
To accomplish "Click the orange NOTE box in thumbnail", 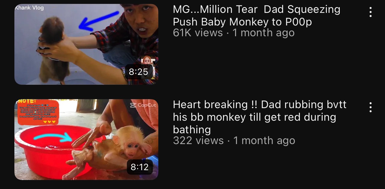I will (x=38, y=113).
